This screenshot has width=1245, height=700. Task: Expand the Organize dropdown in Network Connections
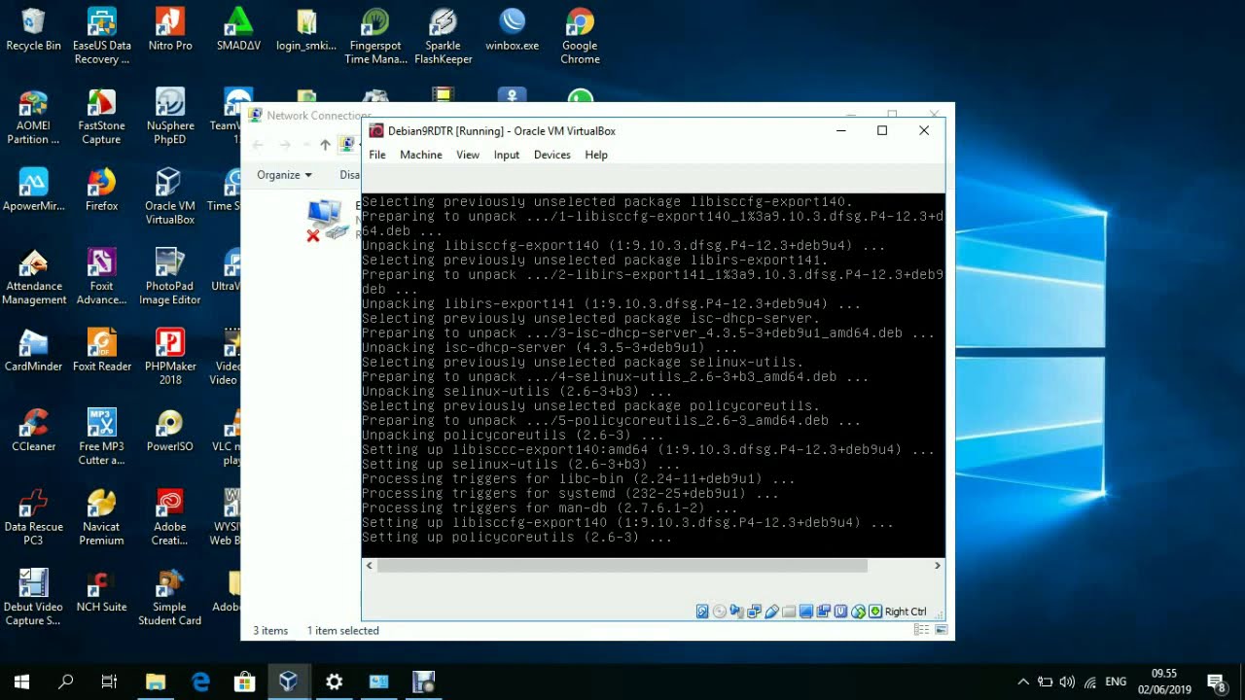[x=284, y=175]
